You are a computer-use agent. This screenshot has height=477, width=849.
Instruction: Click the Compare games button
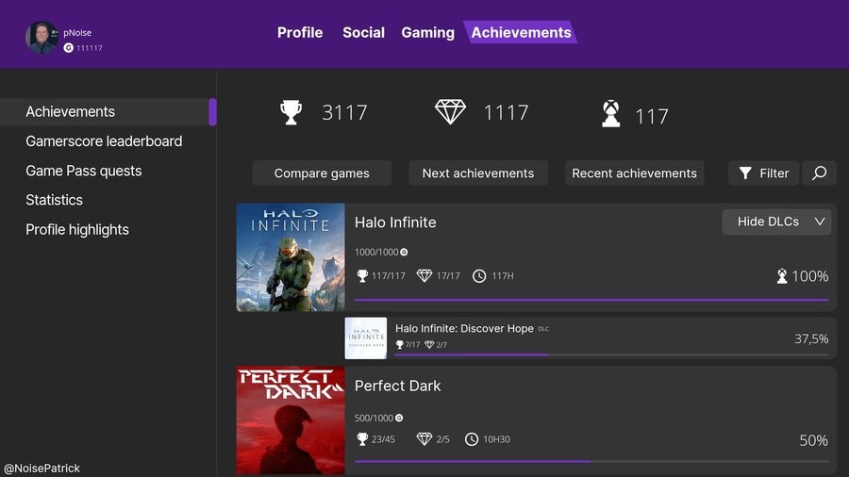tap(322, 173)
